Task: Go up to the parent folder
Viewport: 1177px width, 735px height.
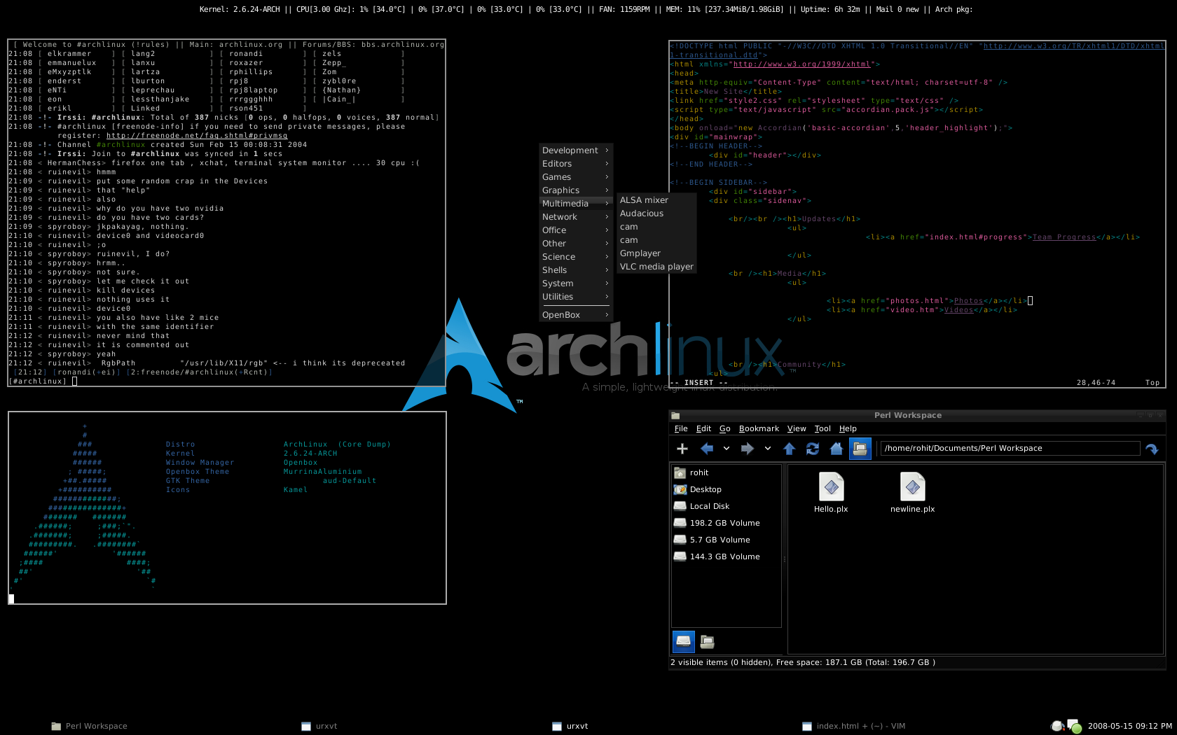Action: [x=789, y=449]
